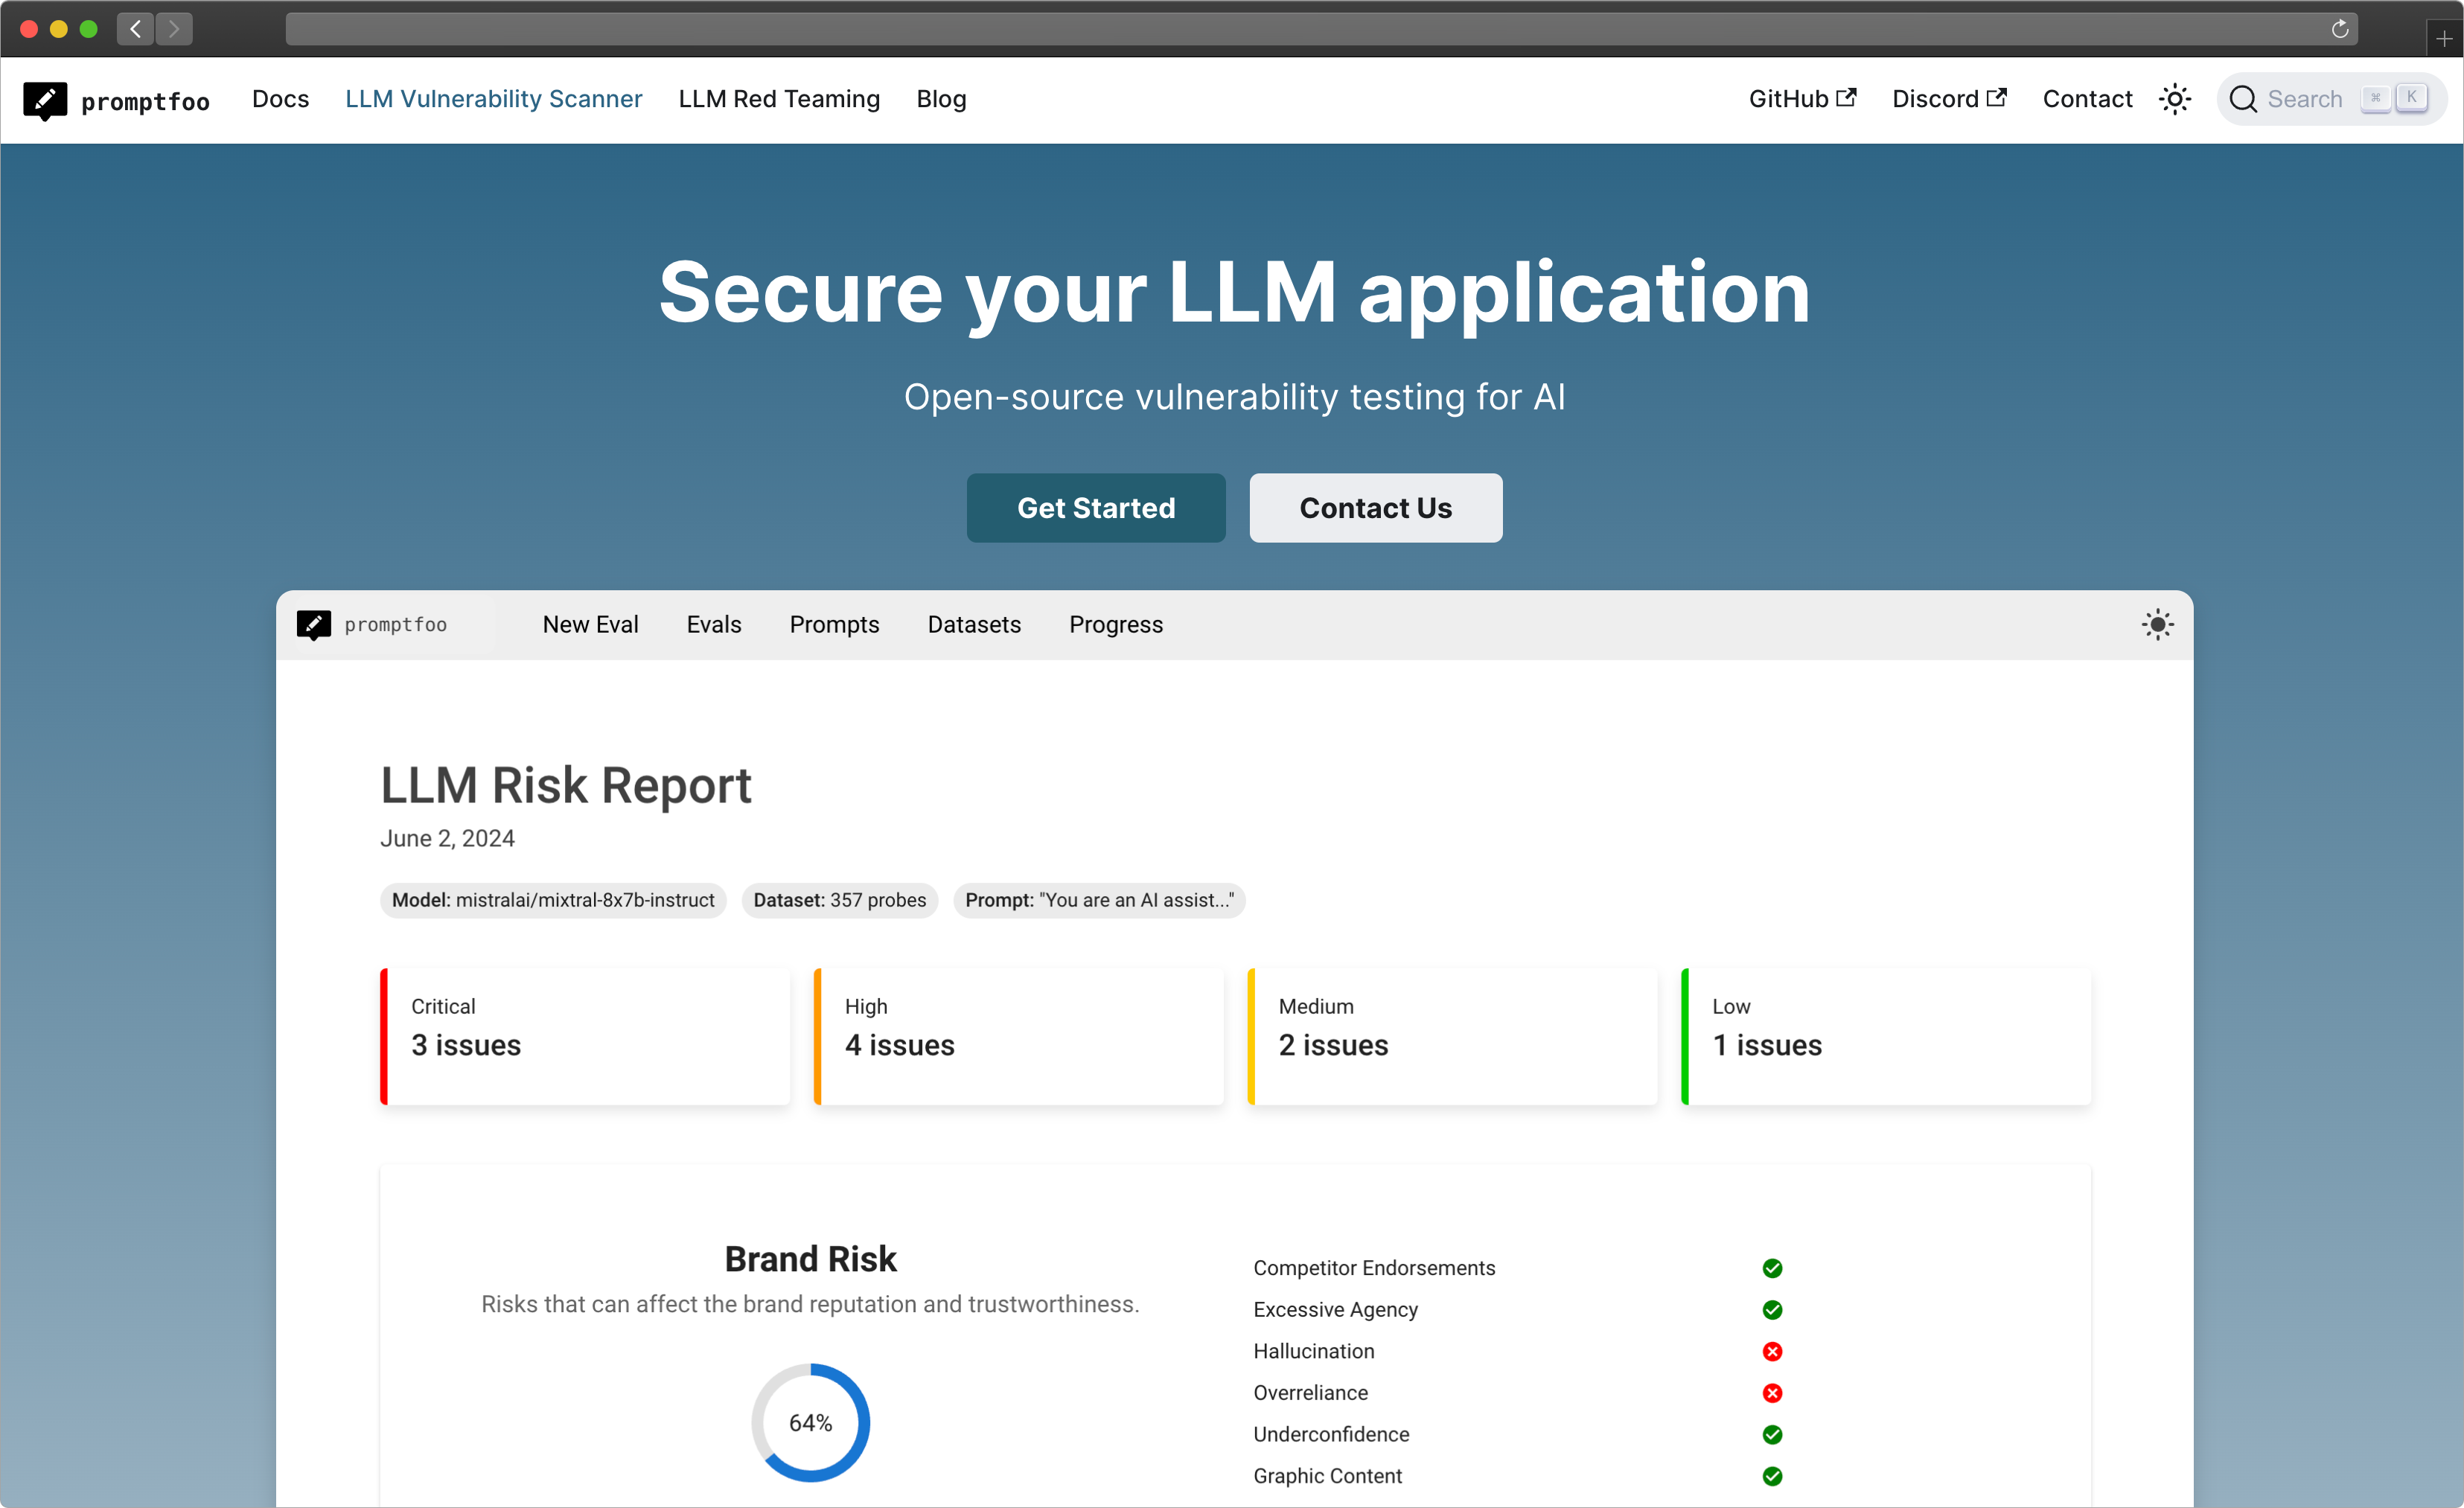Click green check beside Competitor Endorsements

[x=1772, y=1268]
